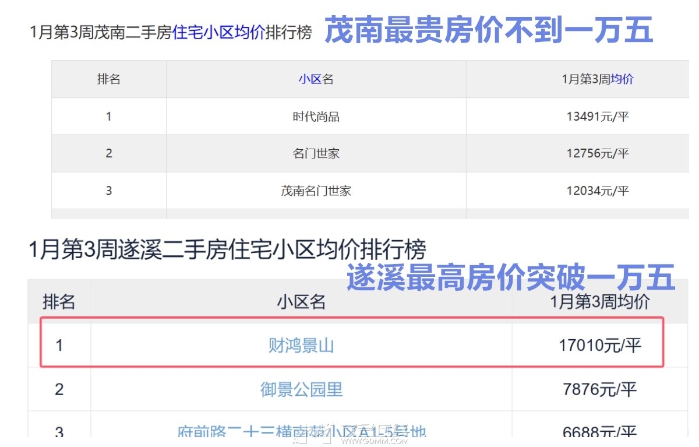Select the 茂南名门世家 cell

pos(316,191)
